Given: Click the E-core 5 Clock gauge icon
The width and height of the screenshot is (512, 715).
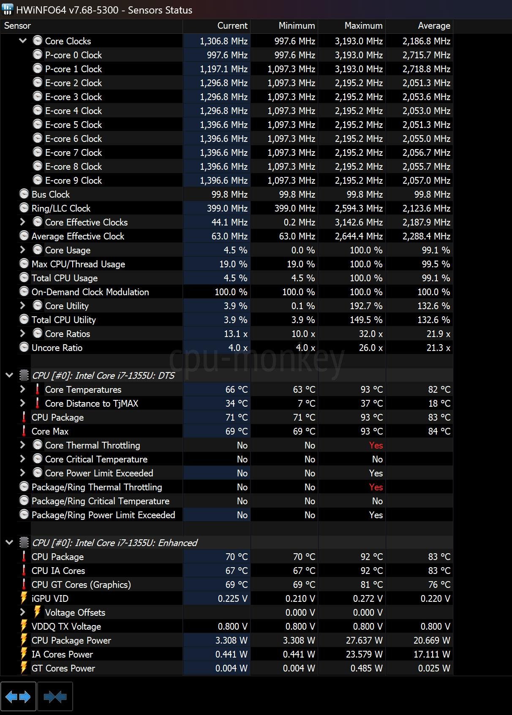Looking at the screenshot, I should 38,125.
